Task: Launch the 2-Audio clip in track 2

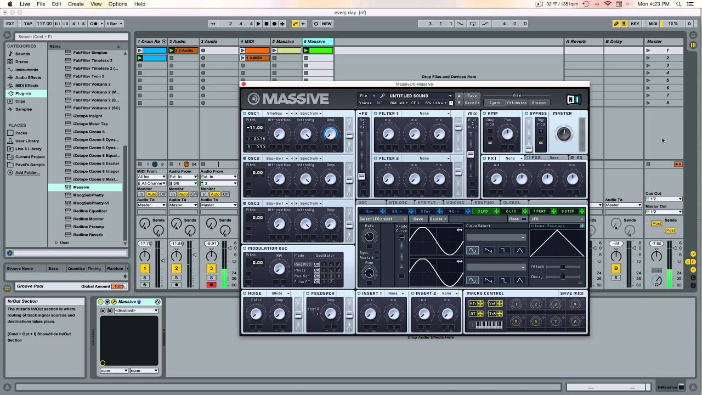Action: [172, 50]
